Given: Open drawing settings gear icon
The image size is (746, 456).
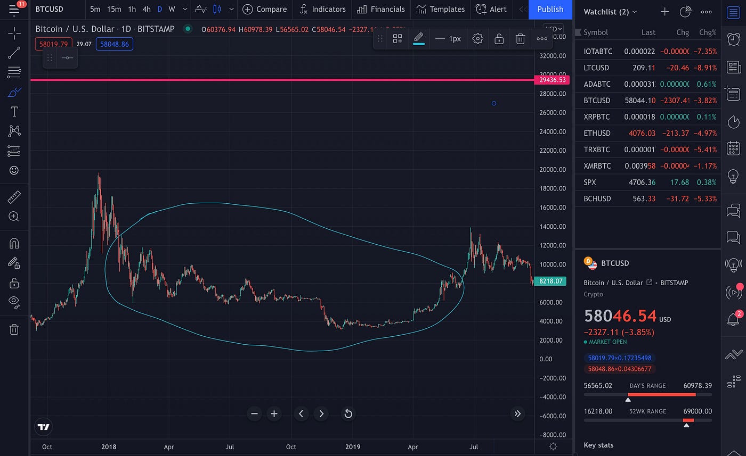Looking at the screenshot, I should (478, 38).
